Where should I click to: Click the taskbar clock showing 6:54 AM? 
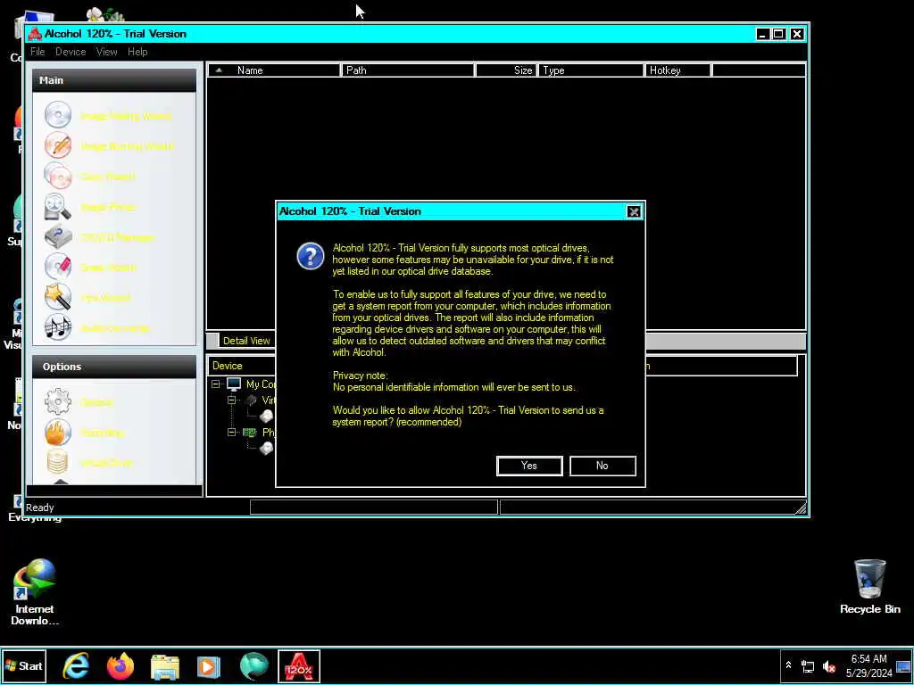pos(868,665)
